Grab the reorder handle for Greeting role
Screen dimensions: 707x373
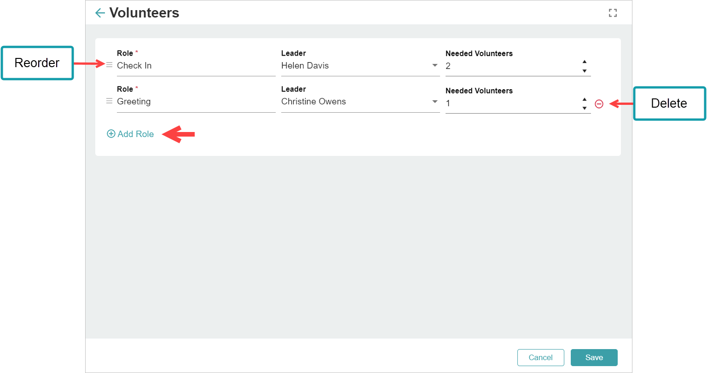pos(109,101)
